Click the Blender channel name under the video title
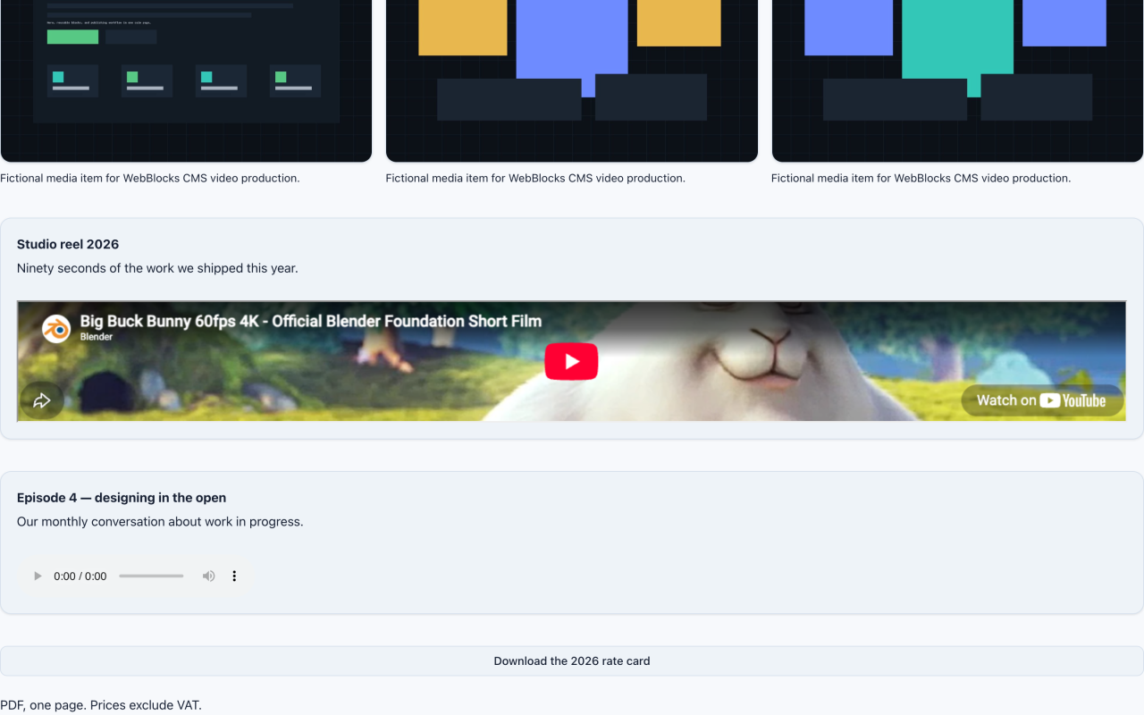Viewport: 1144px width, 715px height. click(97, 337)
